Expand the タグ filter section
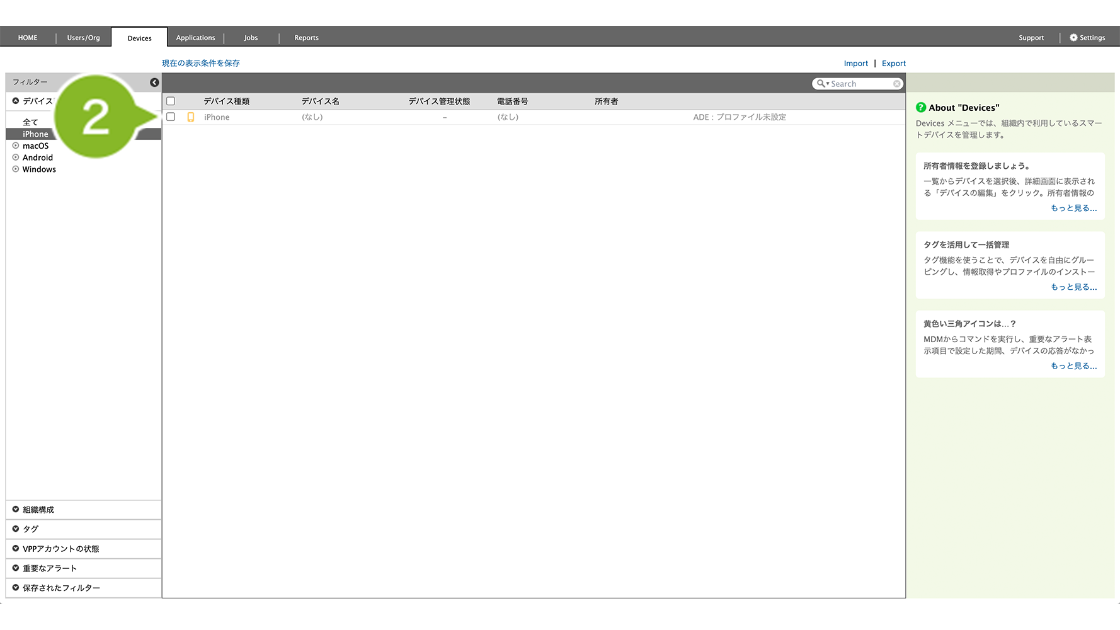Viewport: 1120px width, 630px height. 16,529
